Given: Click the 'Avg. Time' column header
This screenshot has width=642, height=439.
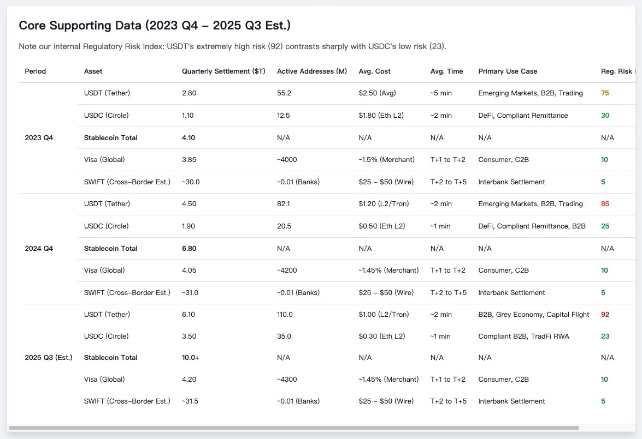Looking at the screenshot, I should (447, 71).
